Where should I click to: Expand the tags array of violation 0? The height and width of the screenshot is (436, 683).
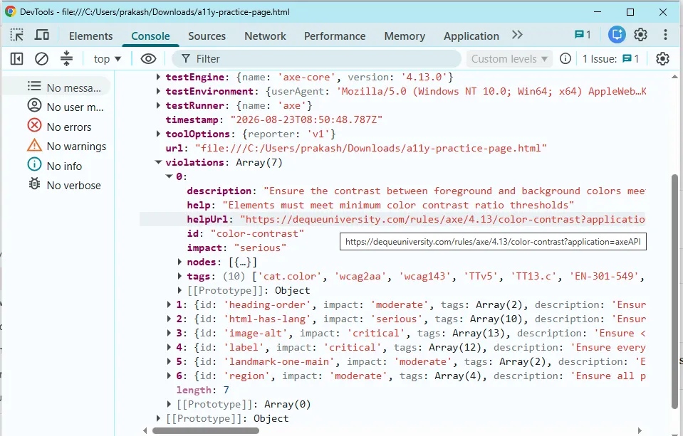click(x=179, y=276)
